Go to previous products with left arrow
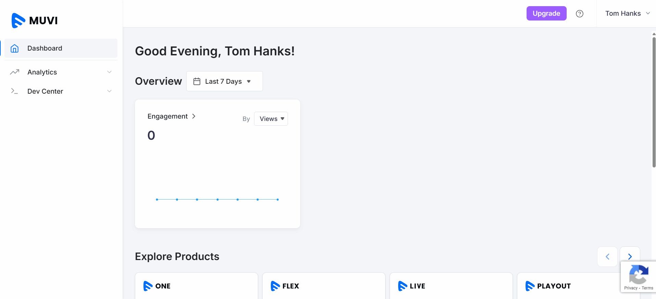Screen dimensions: 656x299 pos(607,257)
